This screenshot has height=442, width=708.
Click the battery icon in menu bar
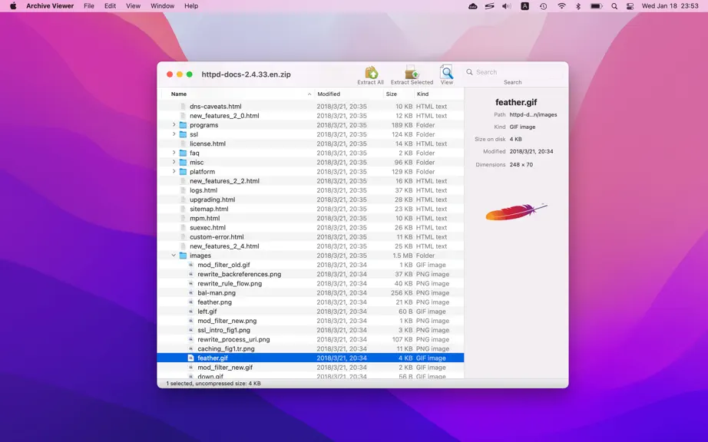click(x=596, y=6)
